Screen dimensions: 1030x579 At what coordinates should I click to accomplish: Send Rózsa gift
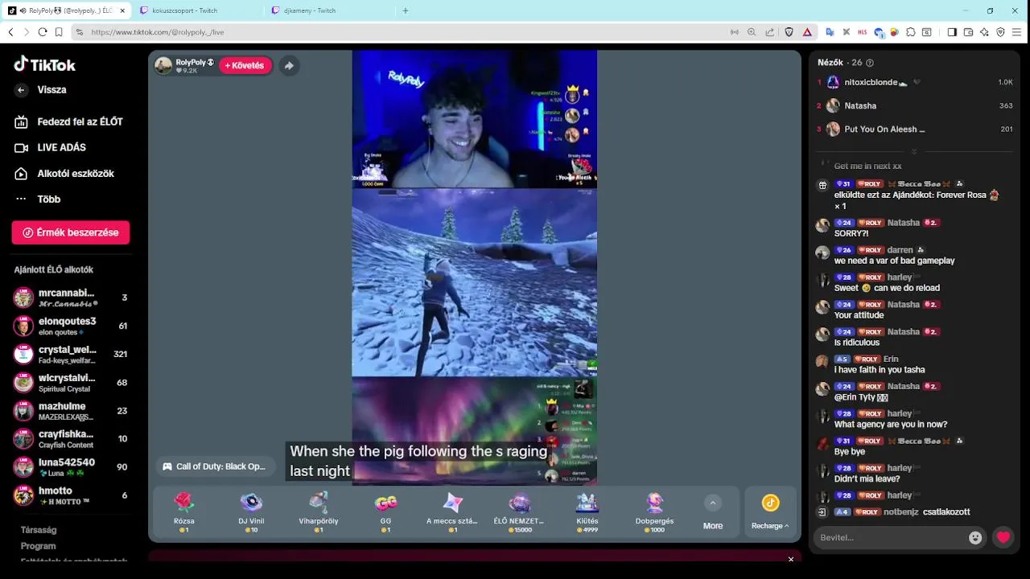(184, 512)
